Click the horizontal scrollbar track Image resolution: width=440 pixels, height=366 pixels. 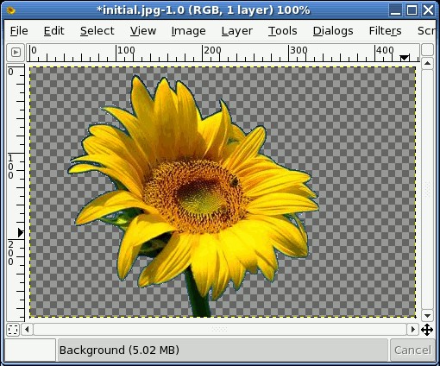tap(220, 329)
